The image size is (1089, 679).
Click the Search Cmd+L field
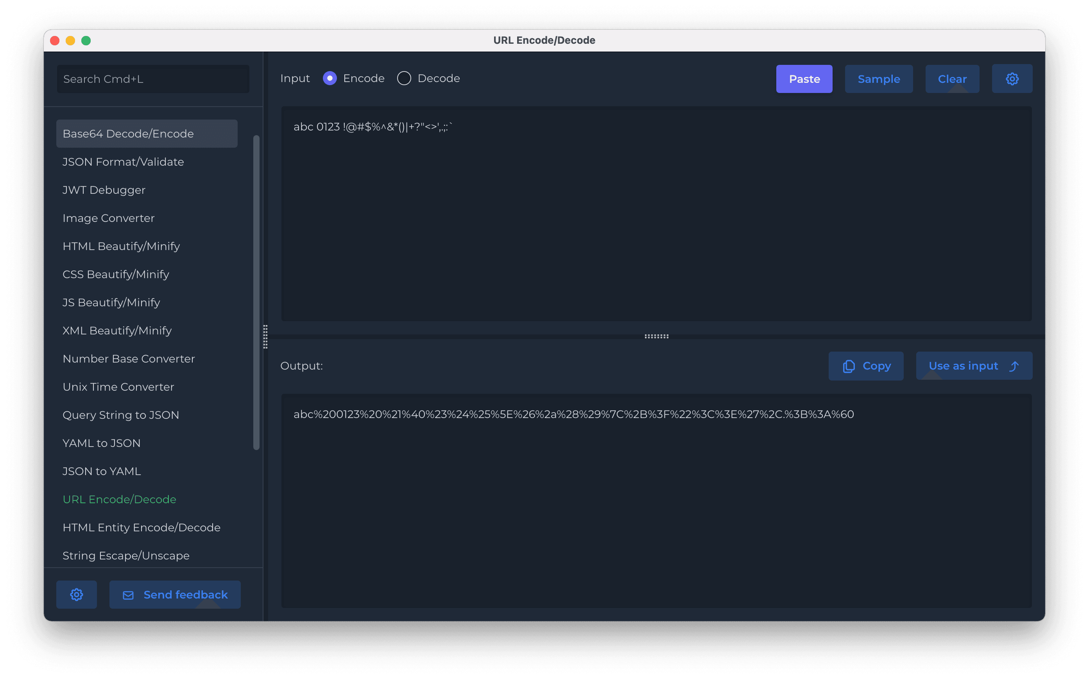click(x=153, y=79)
